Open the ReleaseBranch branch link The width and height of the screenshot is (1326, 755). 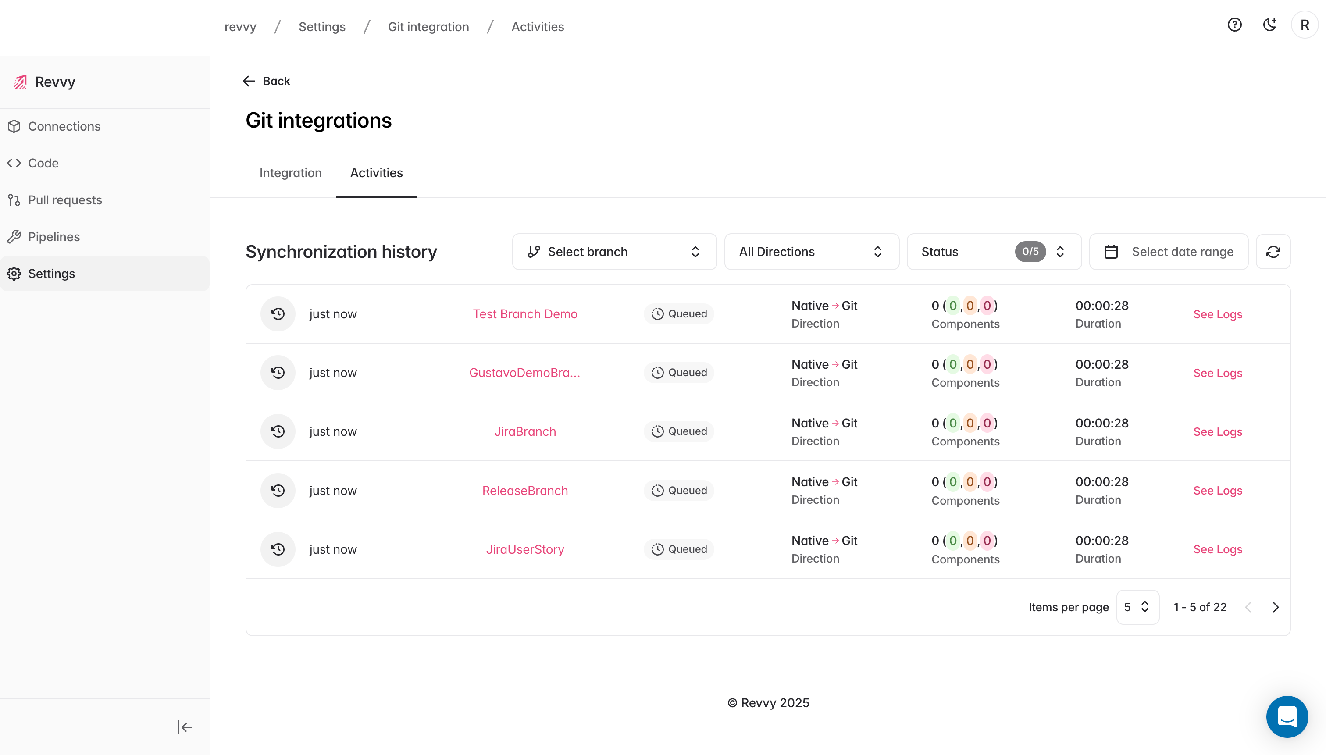(x=525, y=491)
